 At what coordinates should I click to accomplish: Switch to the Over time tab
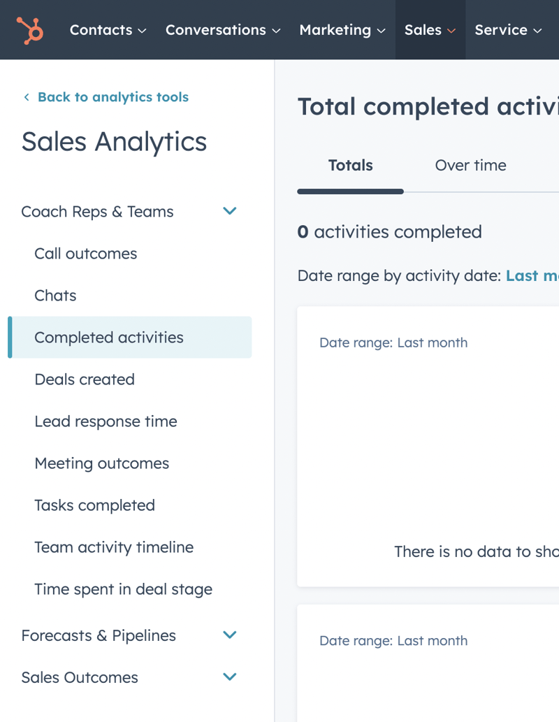470,165
